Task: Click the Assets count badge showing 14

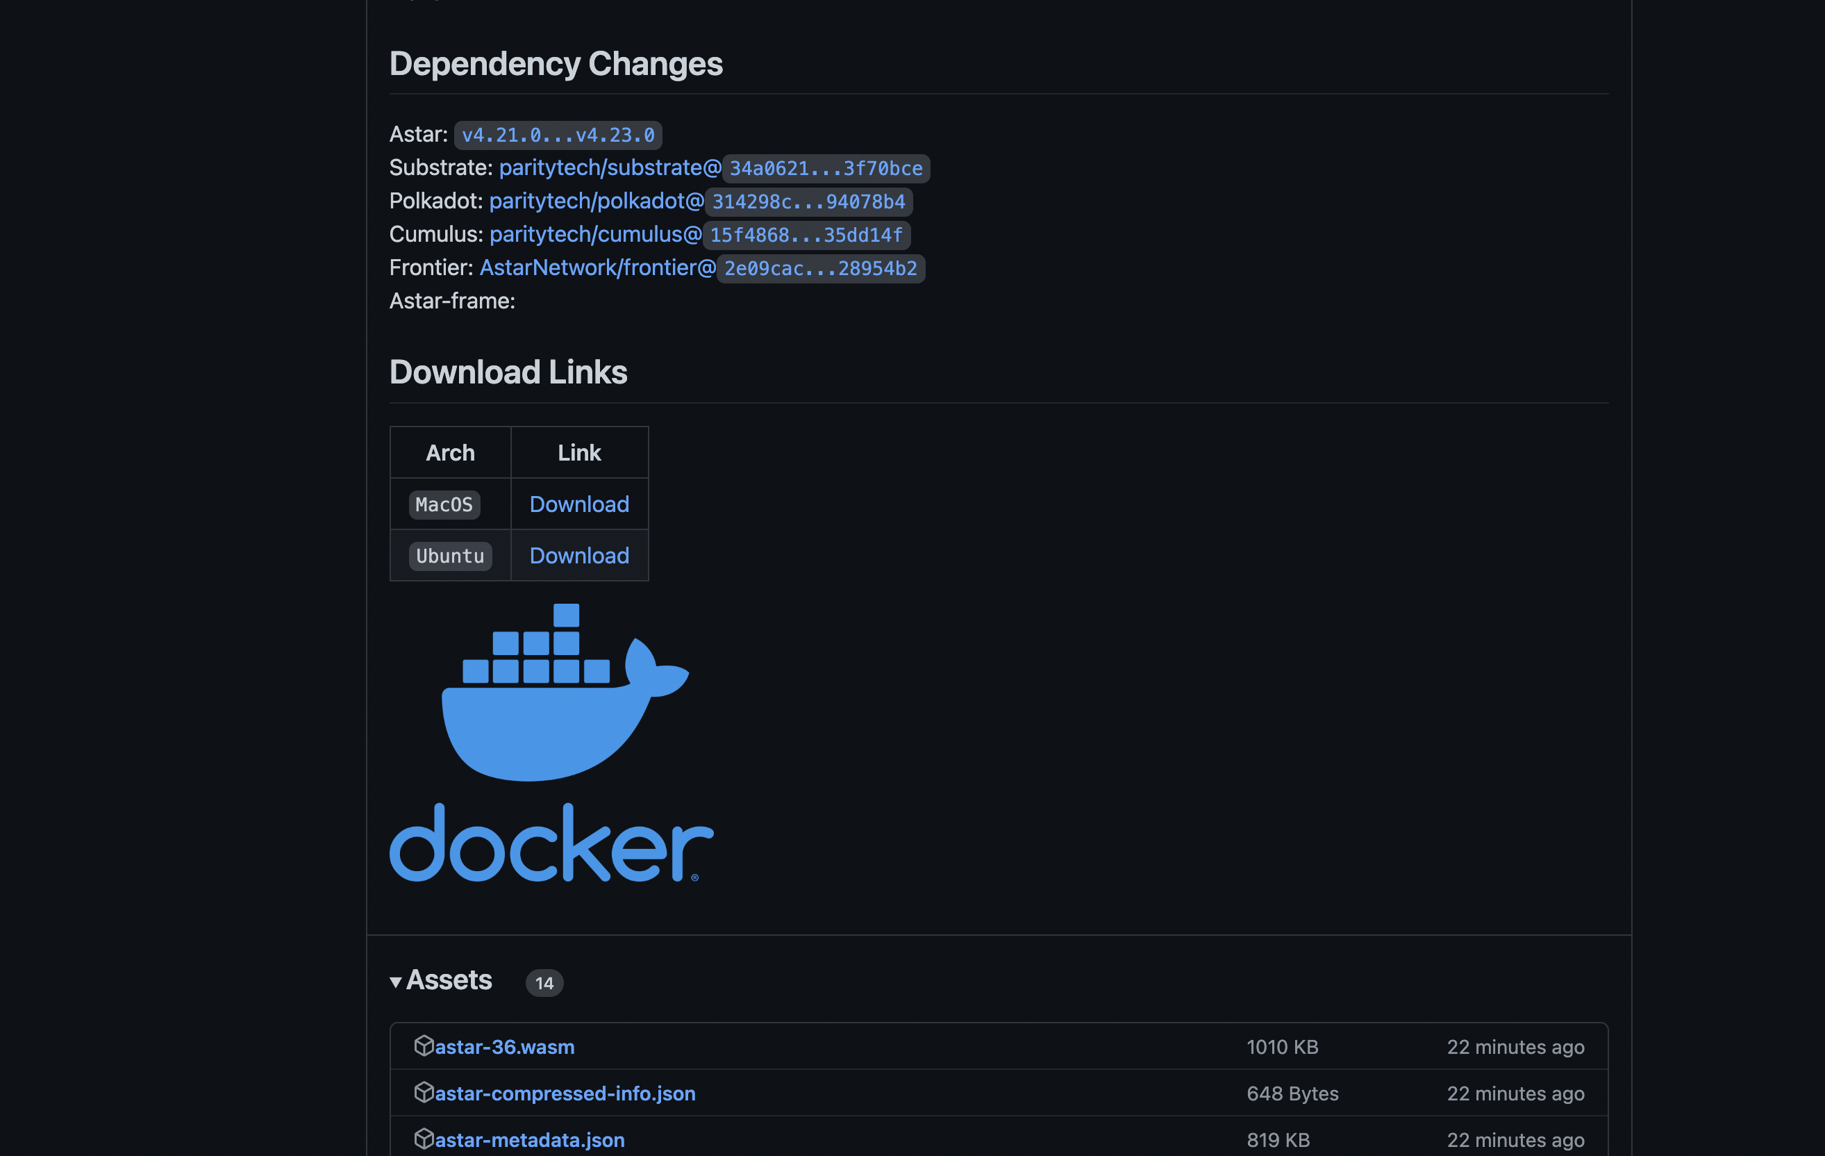Action: click(544, 983)
